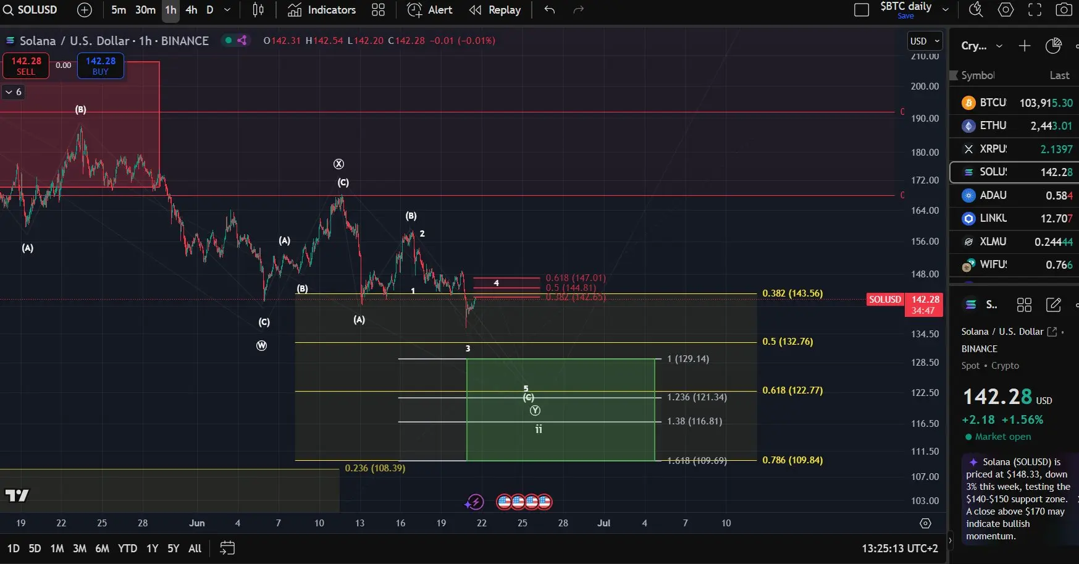Select All date range
Viewport: 1079px width, 564px height.
195,549
